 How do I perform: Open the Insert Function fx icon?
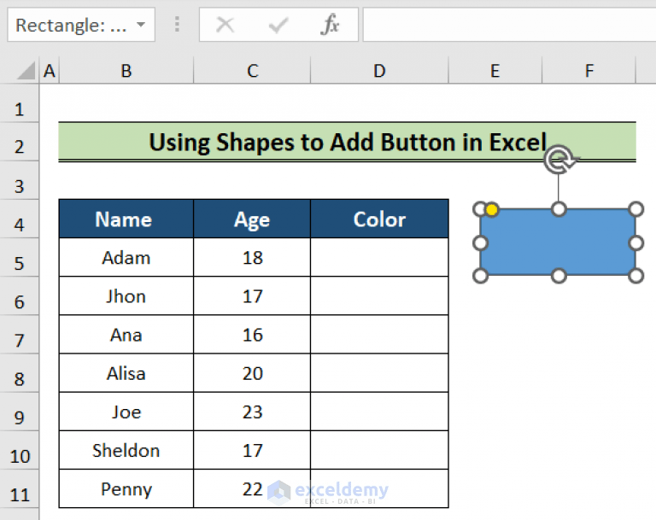(330, 24)
